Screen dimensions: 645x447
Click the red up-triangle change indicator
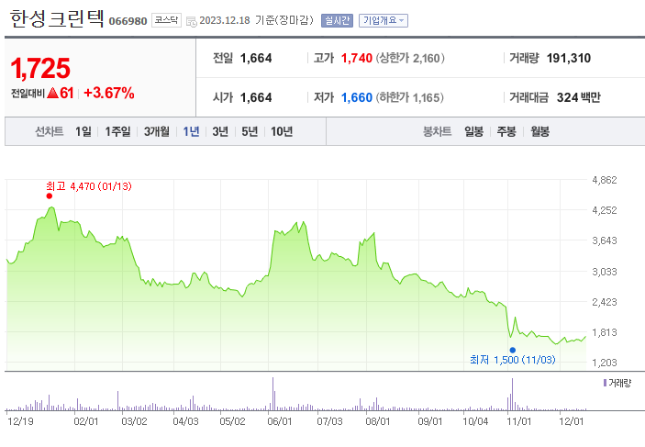tap(52, 93)
